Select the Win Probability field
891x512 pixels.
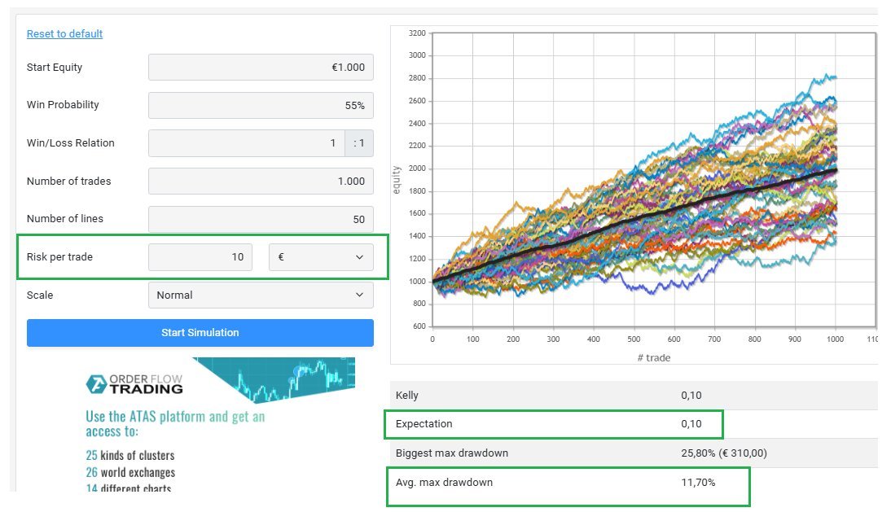click(x=261, y=105)
